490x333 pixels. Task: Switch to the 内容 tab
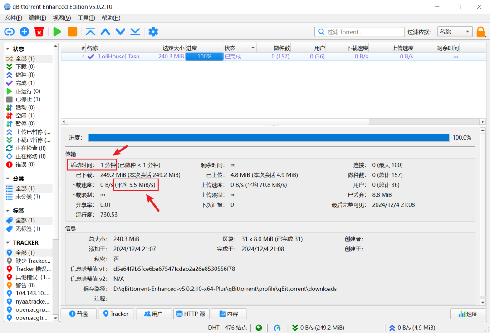229,314
